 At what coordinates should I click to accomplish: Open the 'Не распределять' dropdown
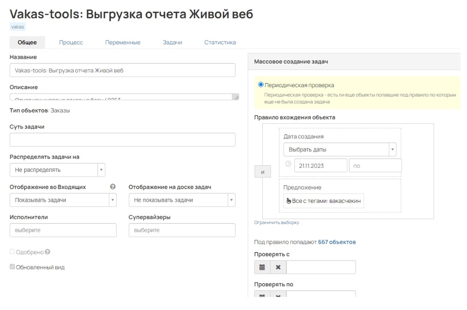(57, 170)
